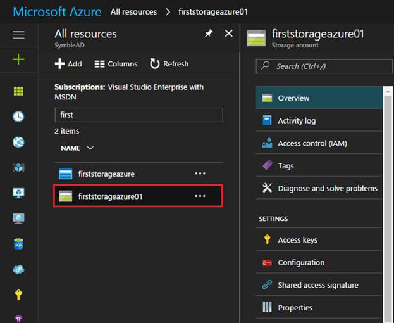Open the Activity log menu item
The image size is (394, 323).
pos(319,120)
